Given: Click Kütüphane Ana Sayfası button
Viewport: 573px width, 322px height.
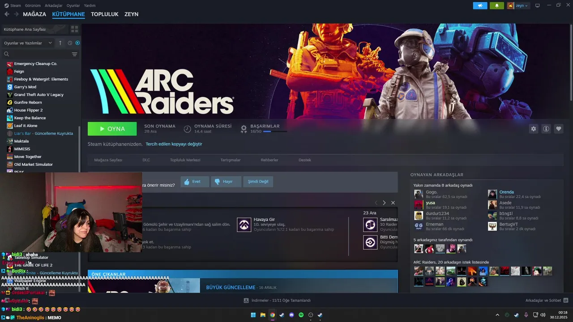Looking at the screenshot, I should [x=34, y=29].
